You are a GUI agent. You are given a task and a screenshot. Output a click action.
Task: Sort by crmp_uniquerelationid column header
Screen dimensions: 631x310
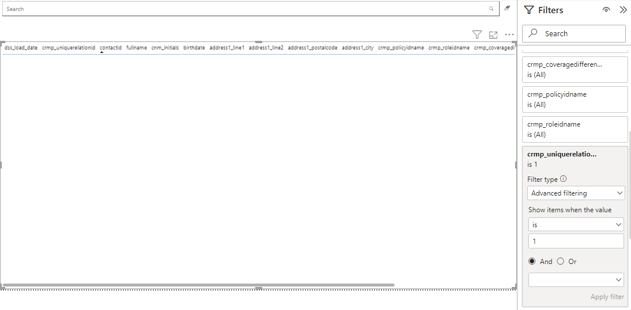coord(69,48)
